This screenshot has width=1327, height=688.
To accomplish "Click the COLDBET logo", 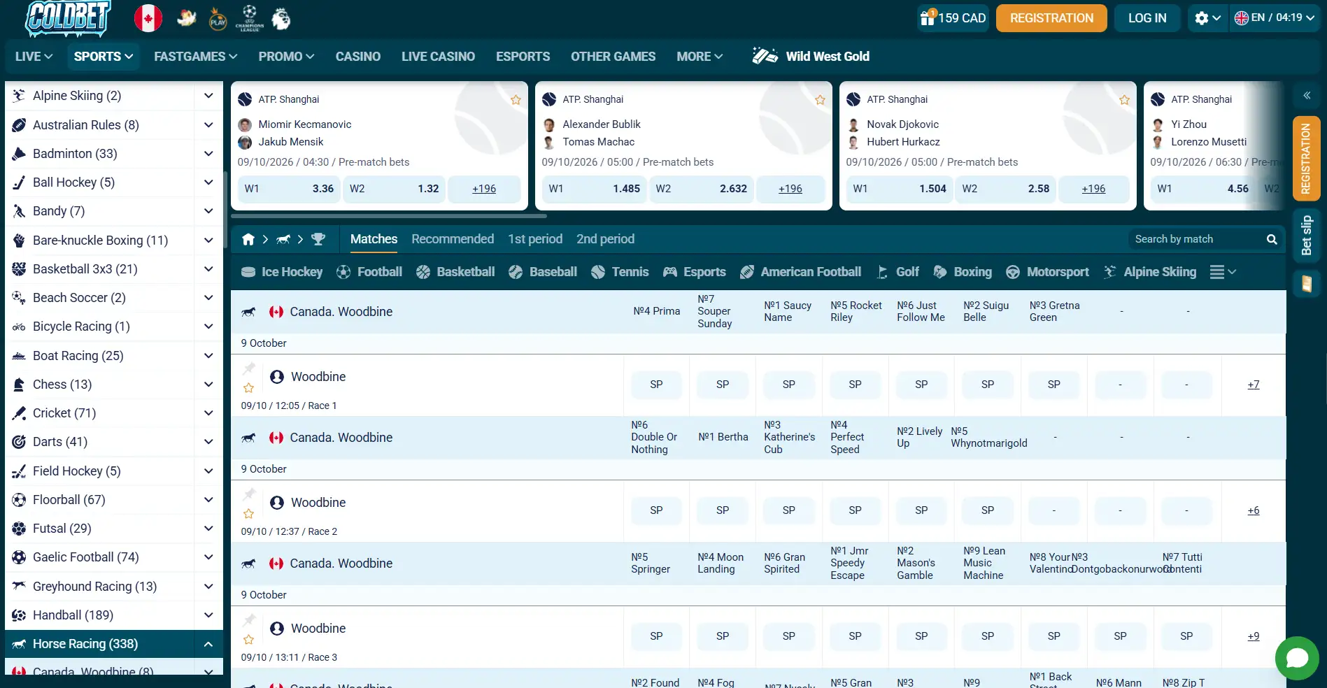I will pyautogui.click(x=68, y=19).
